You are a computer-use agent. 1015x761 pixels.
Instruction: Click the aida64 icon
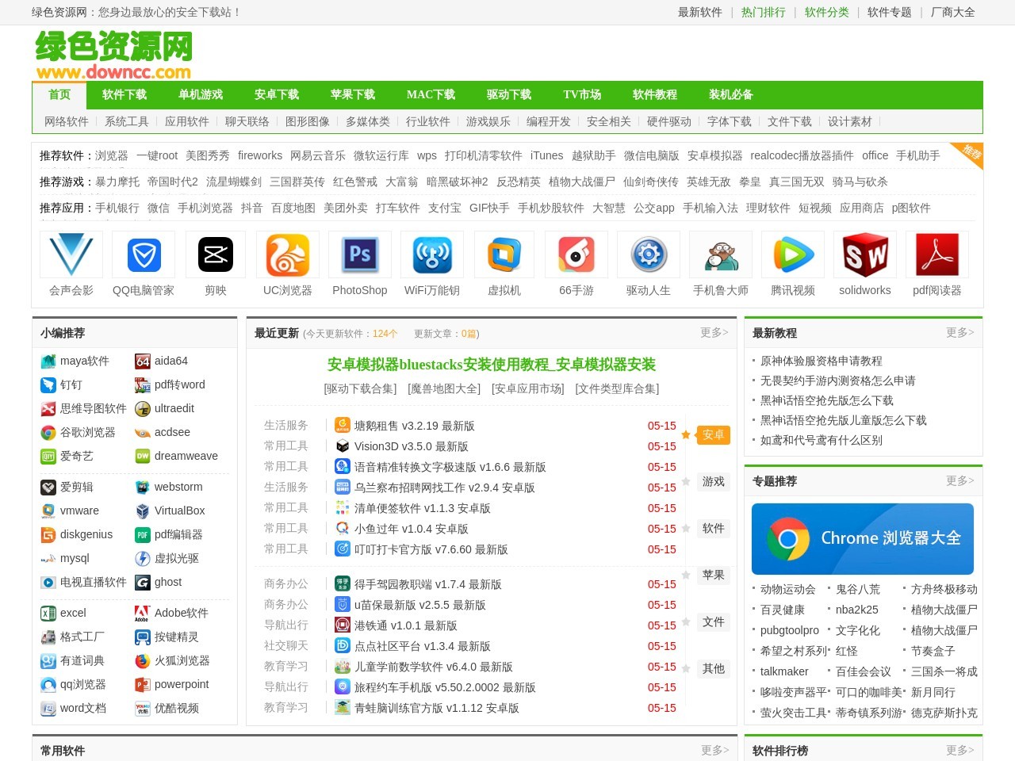[x=143, y=361]
